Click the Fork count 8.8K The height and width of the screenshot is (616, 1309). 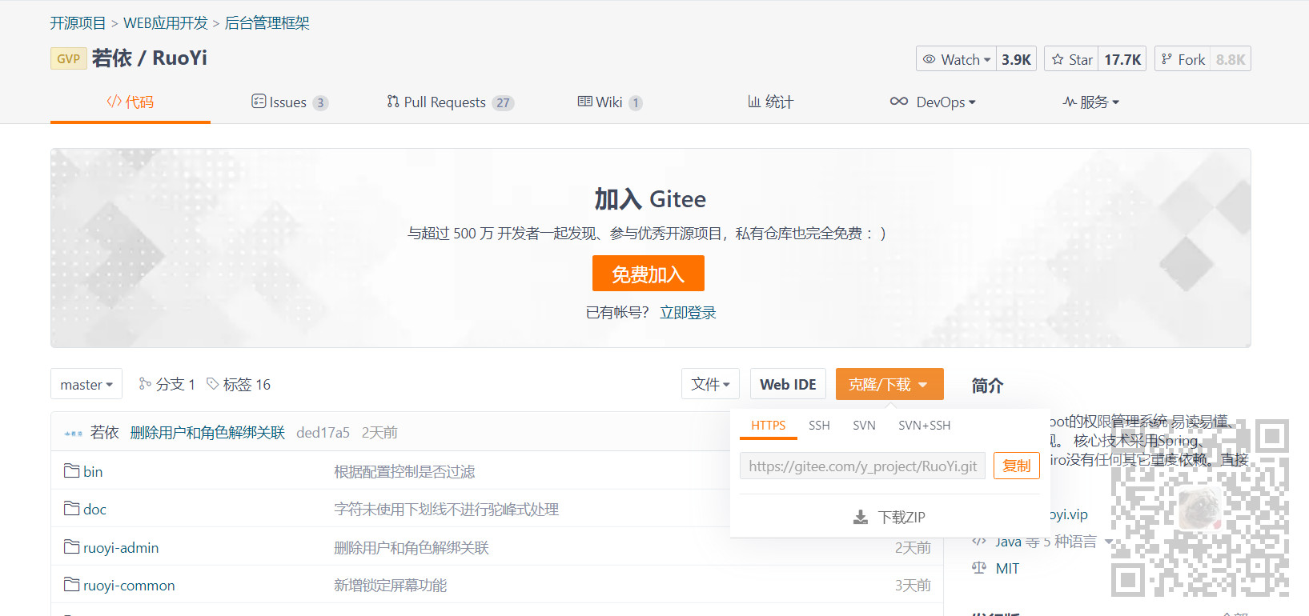[x=1231, y=59]
